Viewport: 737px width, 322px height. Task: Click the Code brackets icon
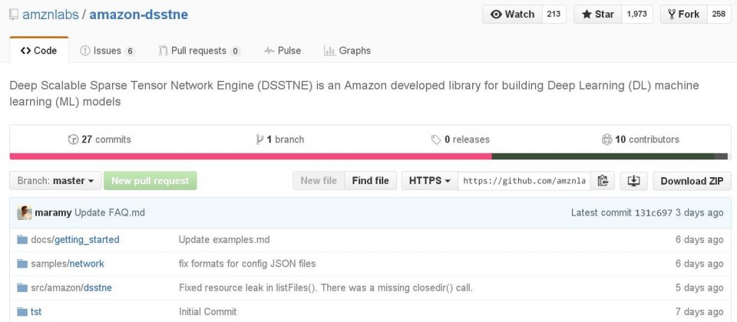coord(26,51)
